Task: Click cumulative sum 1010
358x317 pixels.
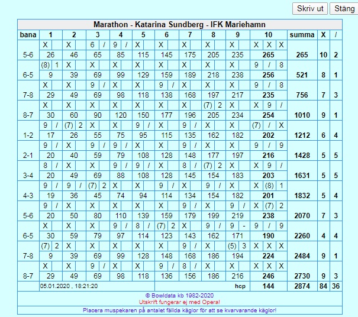Action: (x=302, y=115)
